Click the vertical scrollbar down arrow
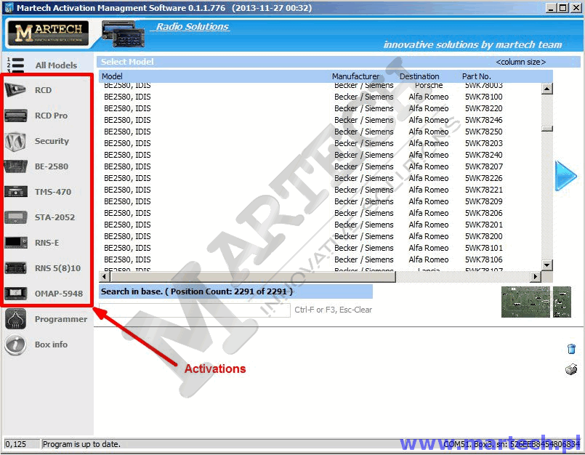Image resolution: width=585 pixels, height=455 pixels. point(547,265)
